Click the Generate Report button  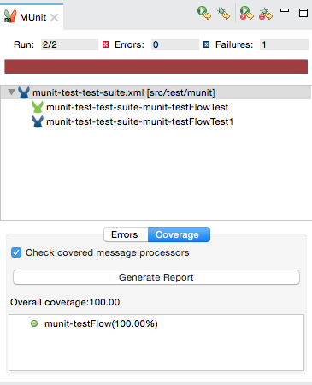click(156, 277)
